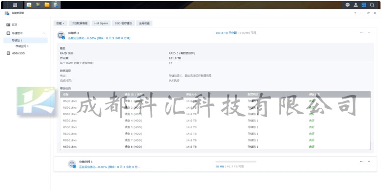
Task: Select Storage Manager icon in the taskbar
Action: (x=56, y=5)
